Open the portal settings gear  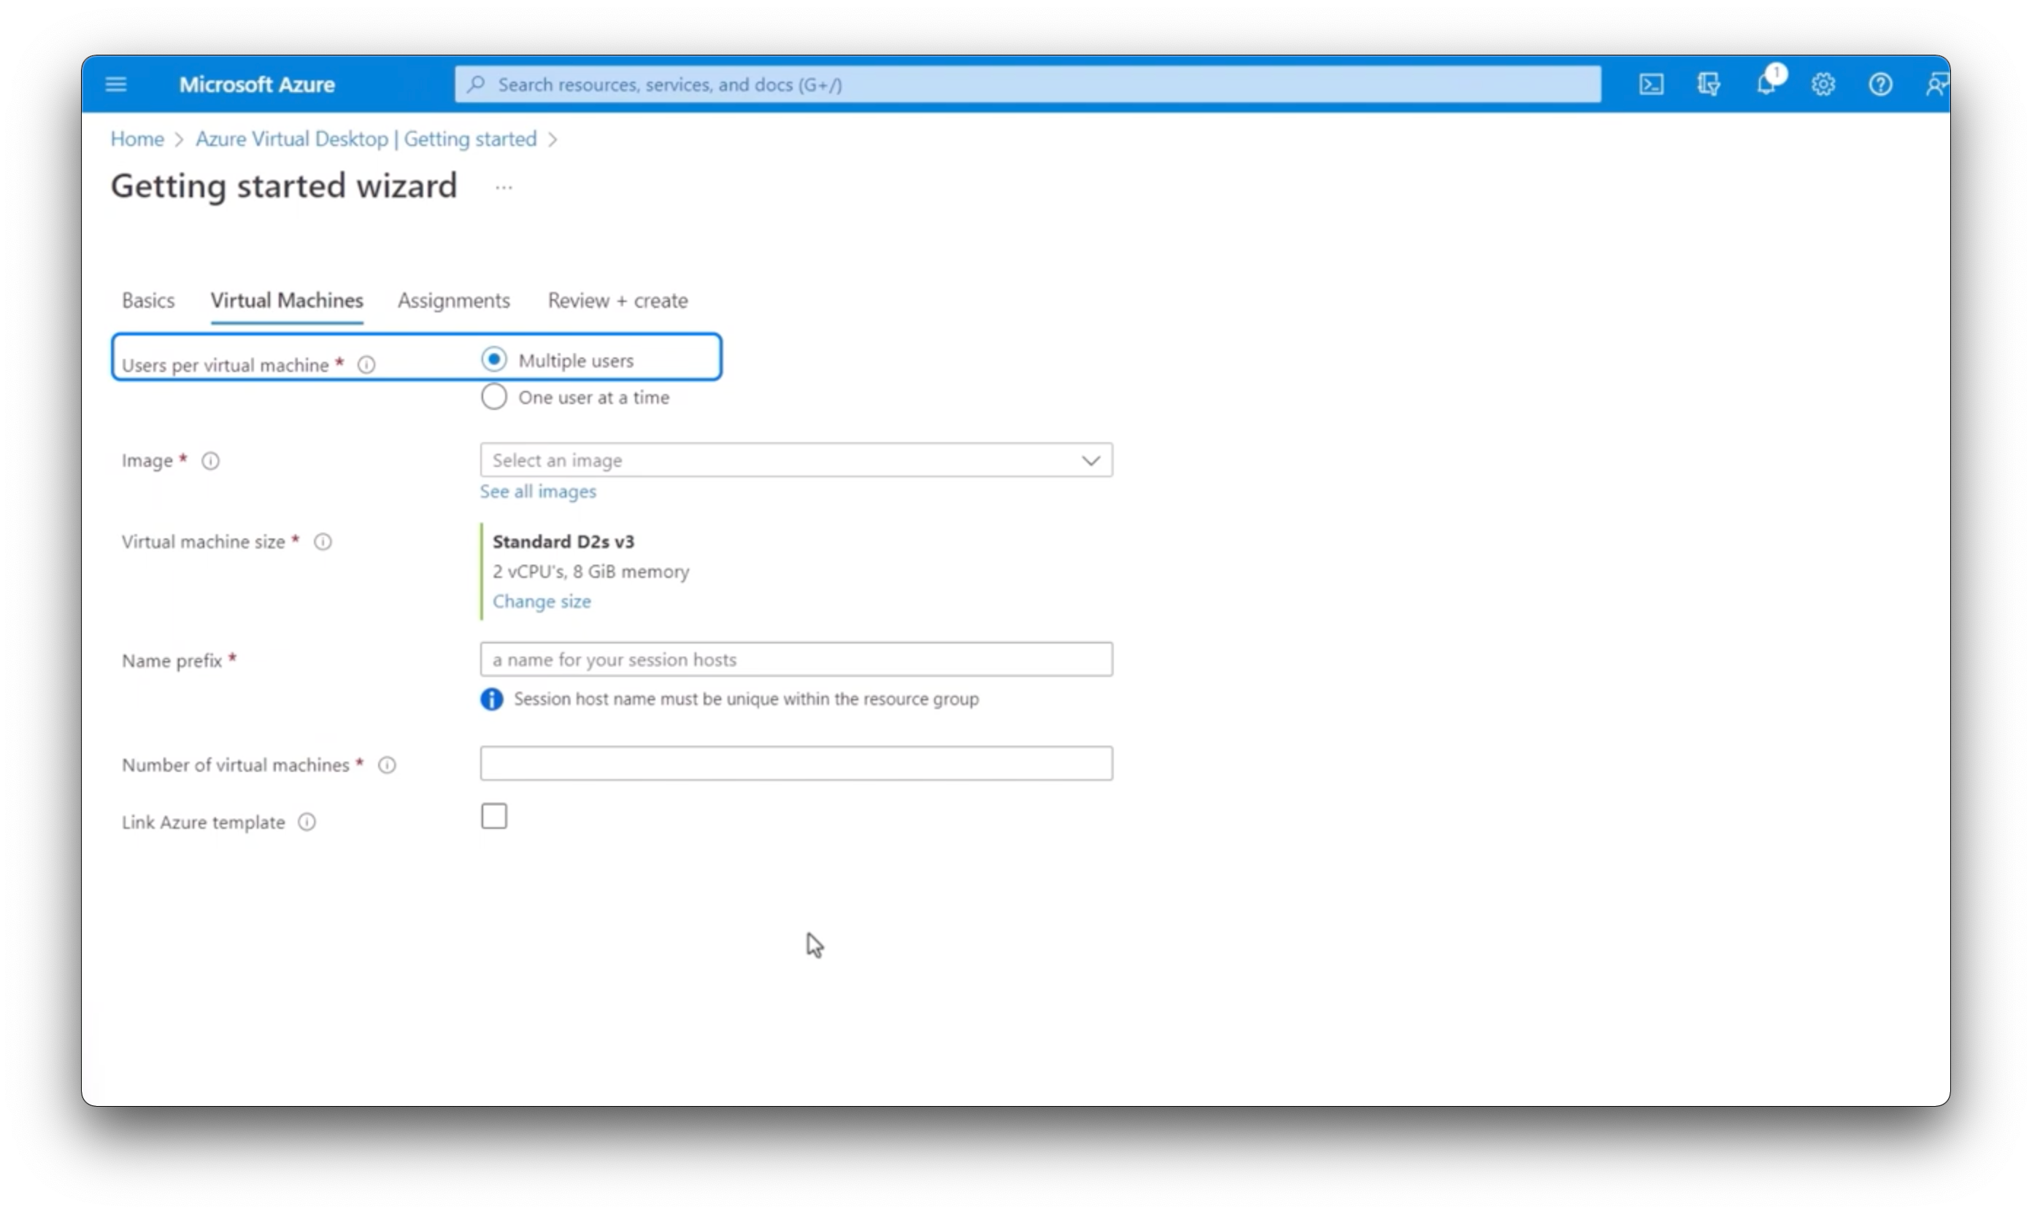click(1823, 84)
